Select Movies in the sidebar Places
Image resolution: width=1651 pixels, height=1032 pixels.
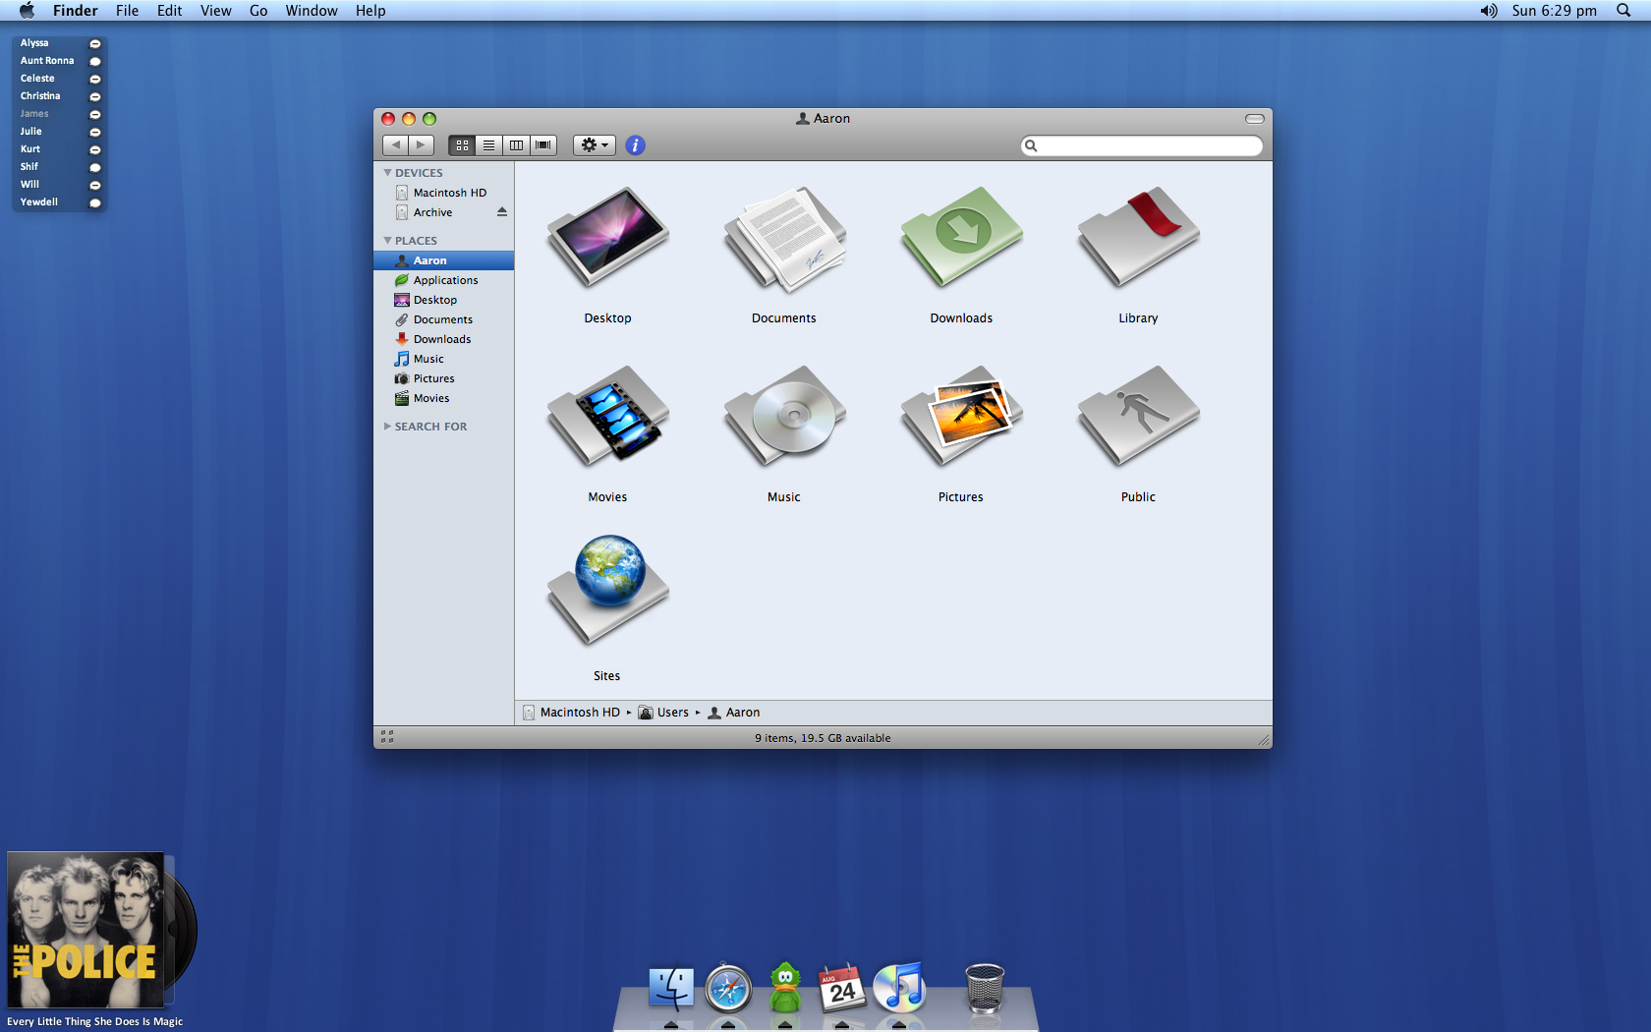click(x=443, y=398)
